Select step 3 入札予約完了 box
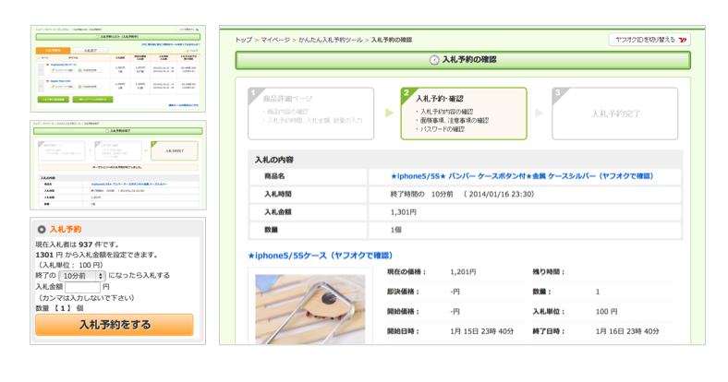Screen dimensions: 728x382 coord(614,113)
